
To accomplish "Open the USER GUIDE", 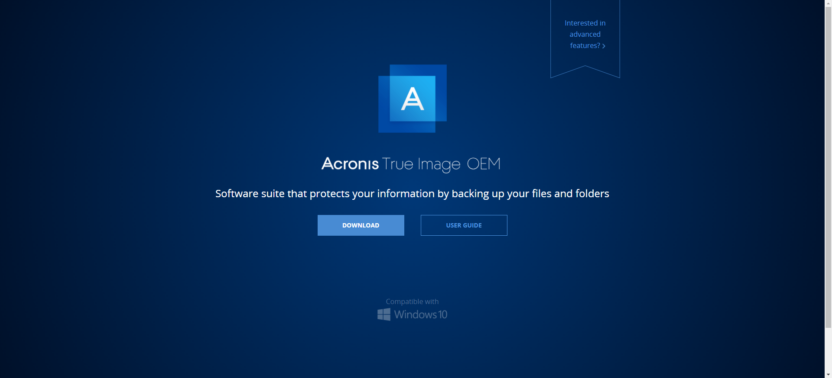I will coord(464,225).
